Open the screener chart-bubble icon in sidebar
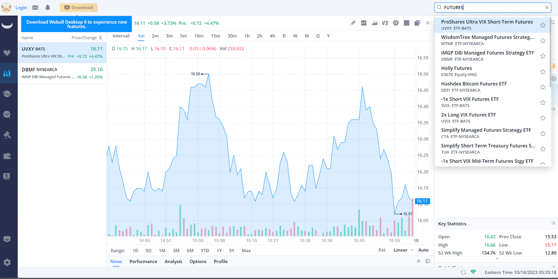 pyautogui.click(x=7, y=114)
